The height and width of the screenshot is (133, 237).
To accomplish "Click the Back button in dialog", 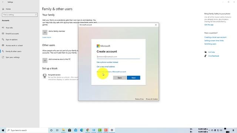I will pyautogui.click(x=120, y=78).
